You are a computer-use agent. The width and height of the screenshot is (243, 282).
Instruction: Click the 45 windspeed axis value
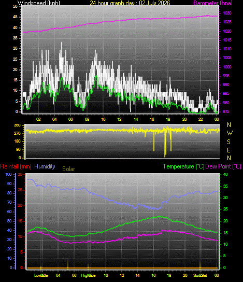click(15, 17)
